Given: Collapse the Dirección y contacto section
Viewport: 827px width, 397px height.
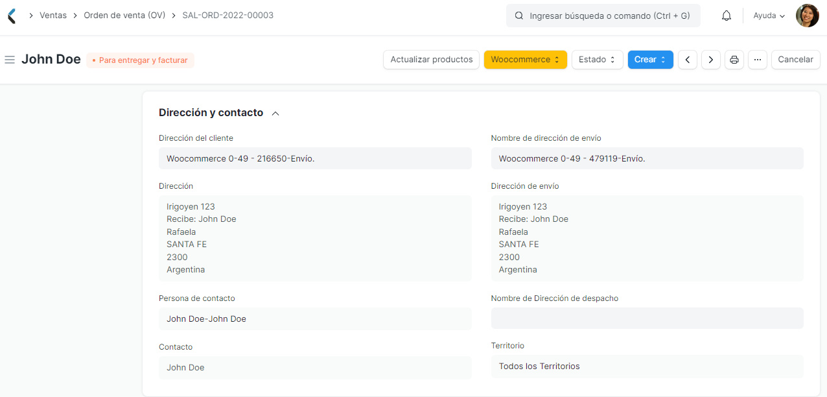Looking at the screenshot, I should [x=275, y=112].
